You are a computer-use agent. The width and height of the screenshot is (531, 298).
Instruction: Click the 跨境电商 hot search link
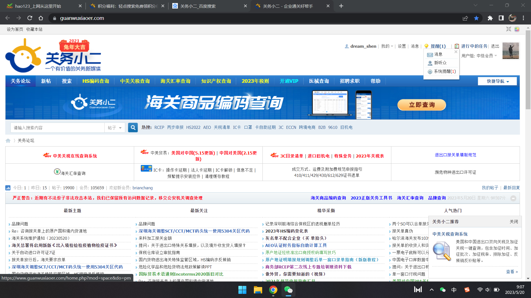tap(307, 127)
